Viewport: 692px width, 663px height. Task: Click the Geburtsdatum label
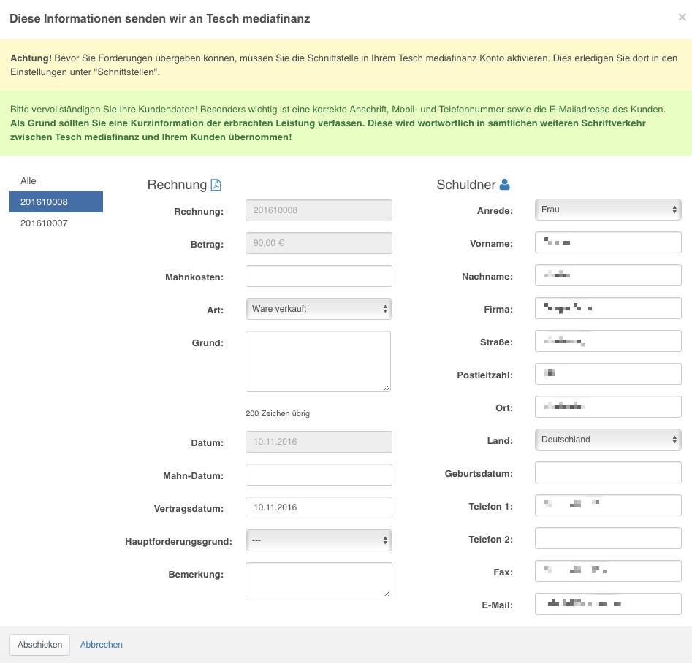tap(479, 474)
